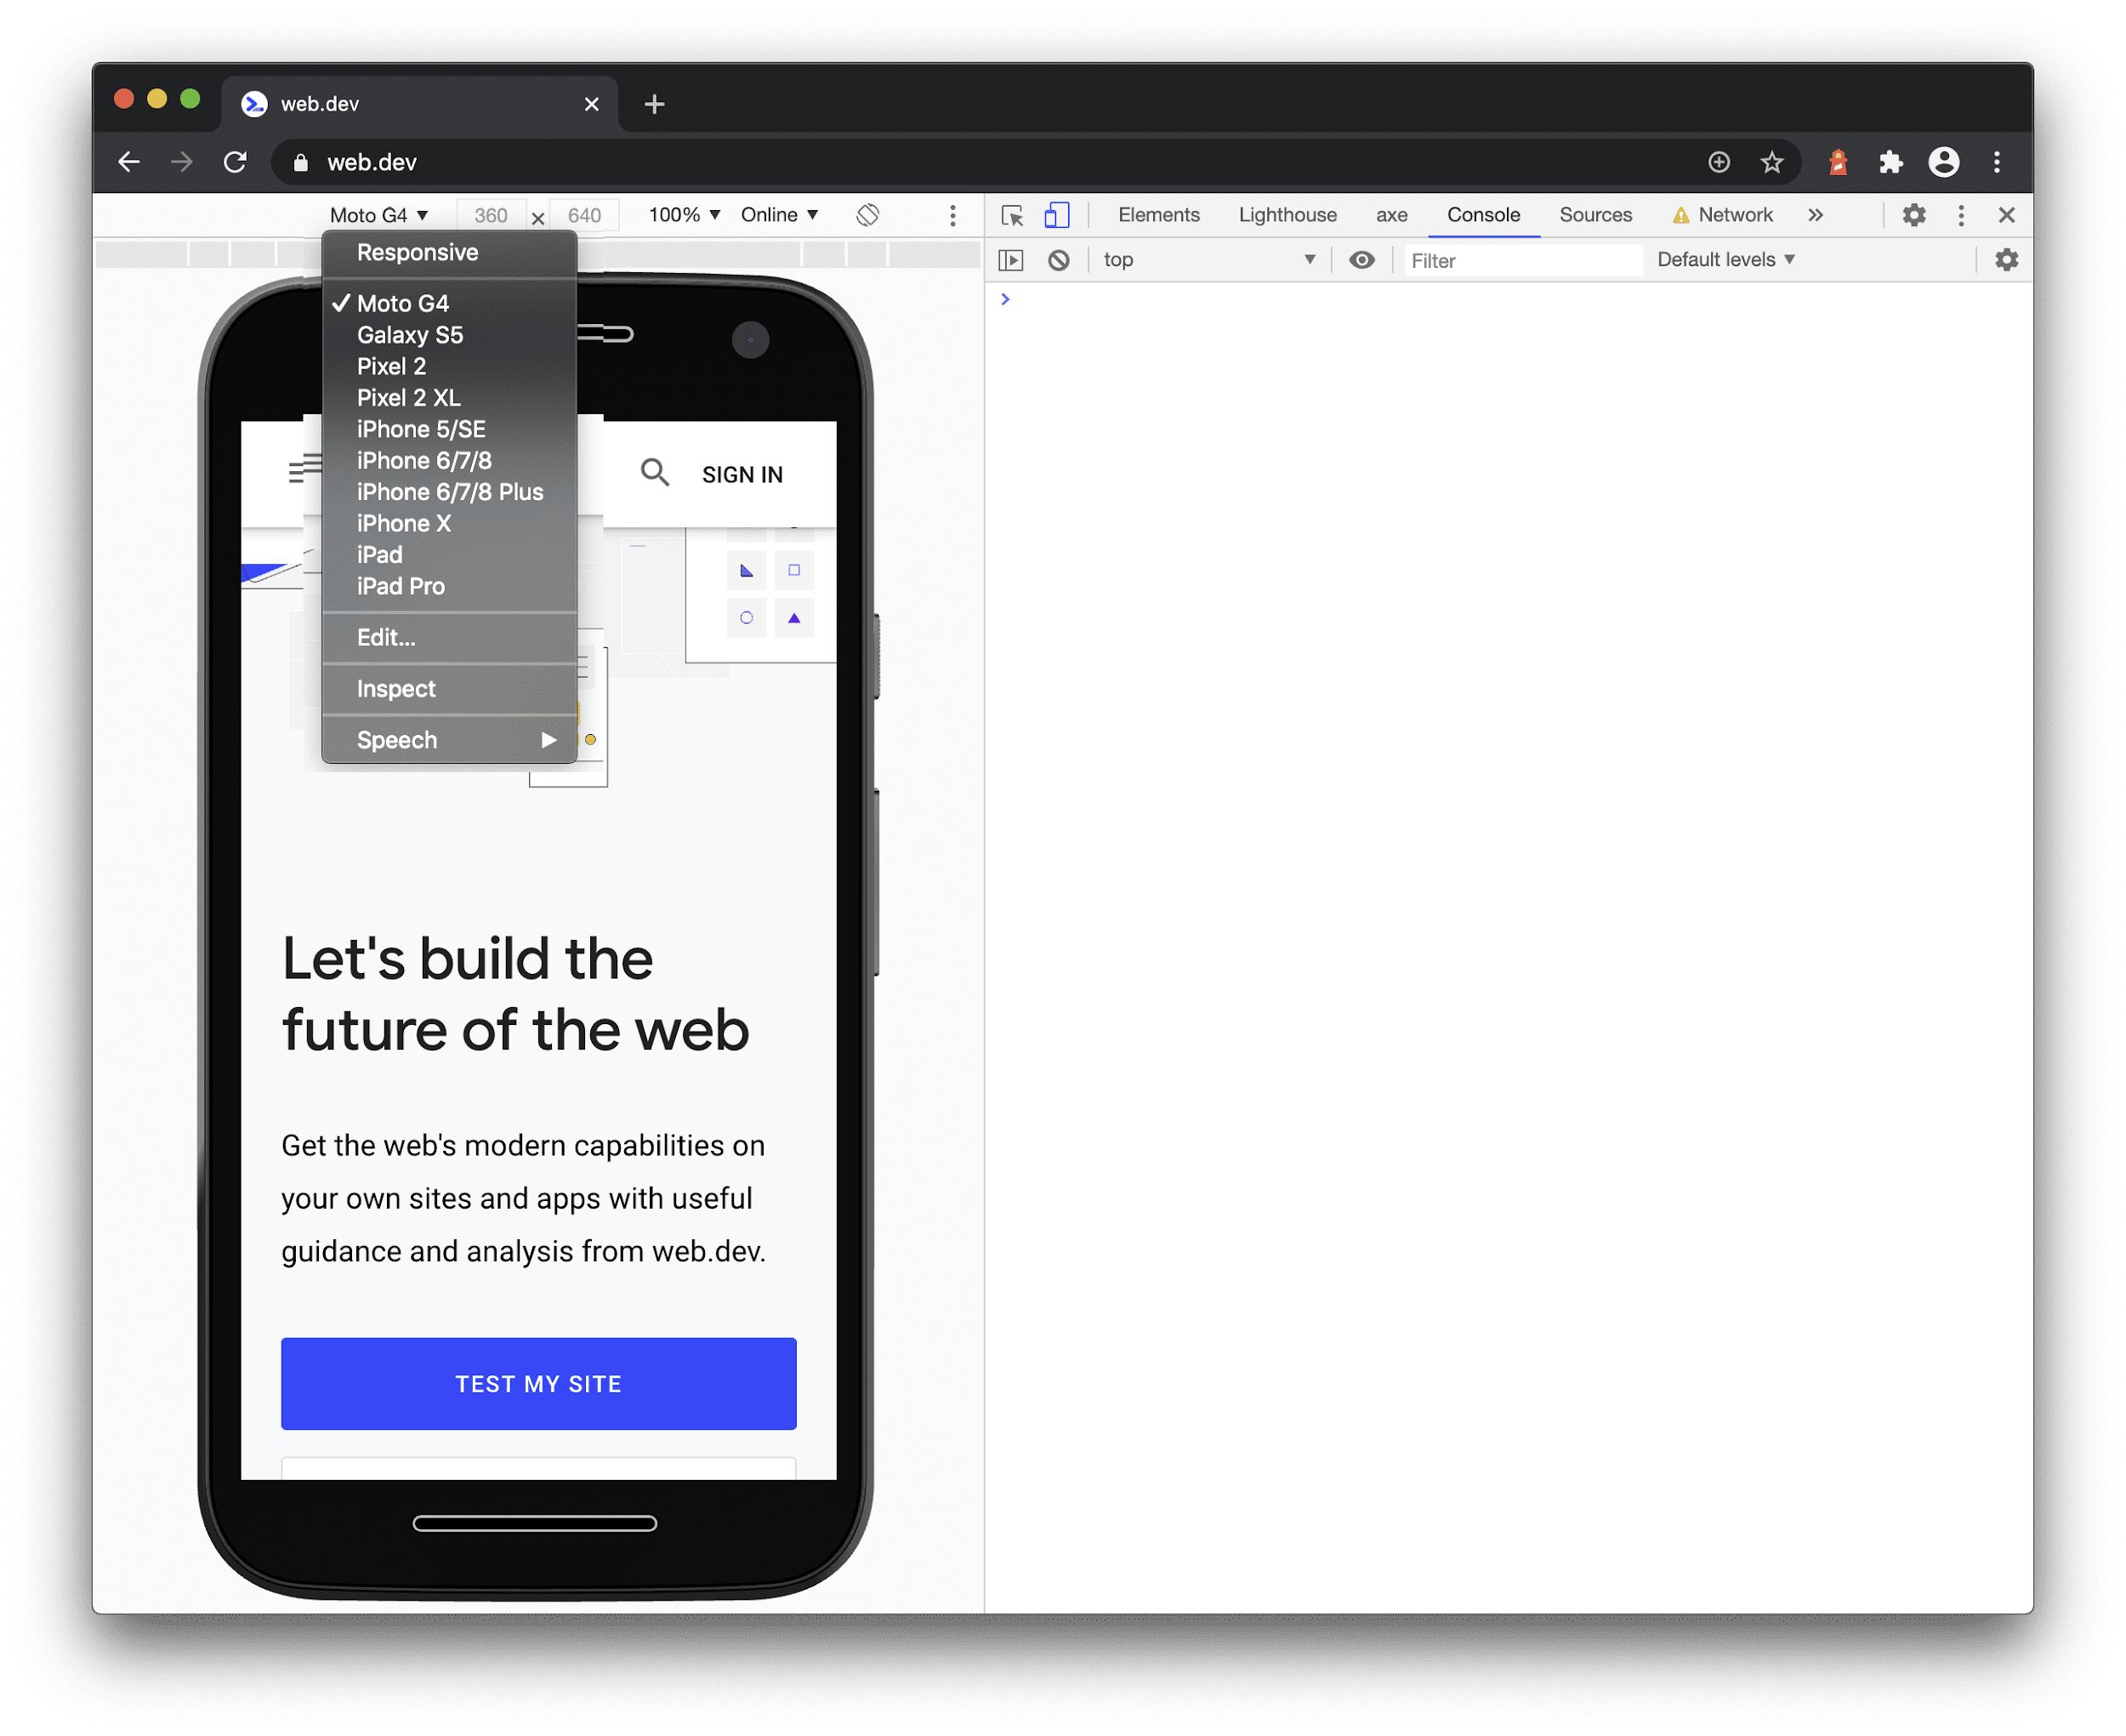Image resolution: width=2126 pixels, height=1736 pixels.
Task: Click the Sources panel tab
Action: (1594, 213)
